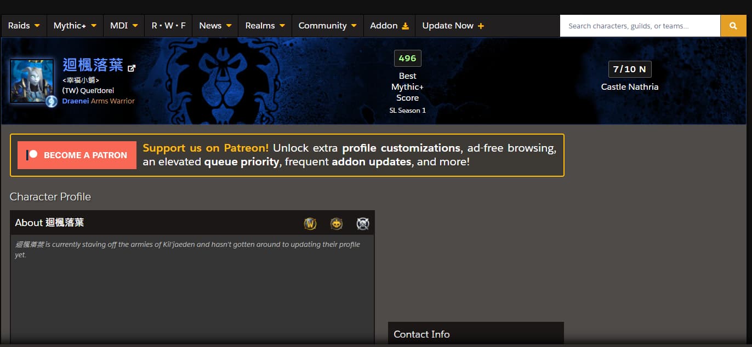Click the 496 Mythic+ score badge

pyautogui.click(x=407, y=58)
